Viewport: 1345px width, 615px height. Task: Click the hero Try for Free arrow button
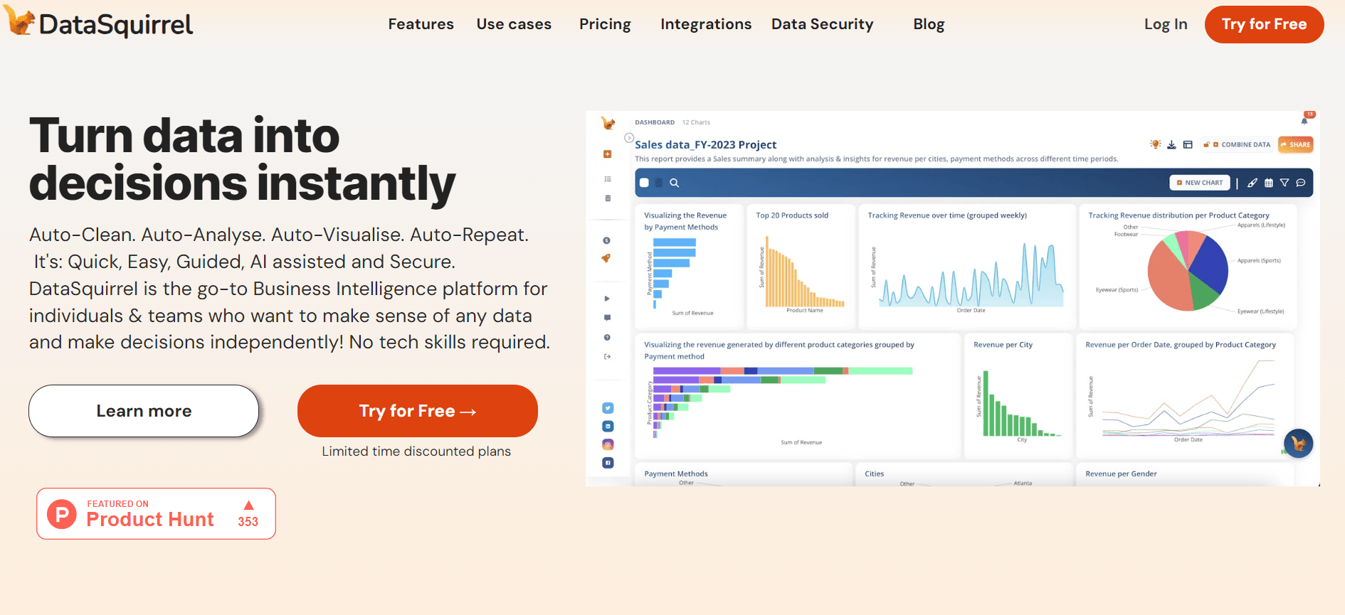tap(417, 411)
